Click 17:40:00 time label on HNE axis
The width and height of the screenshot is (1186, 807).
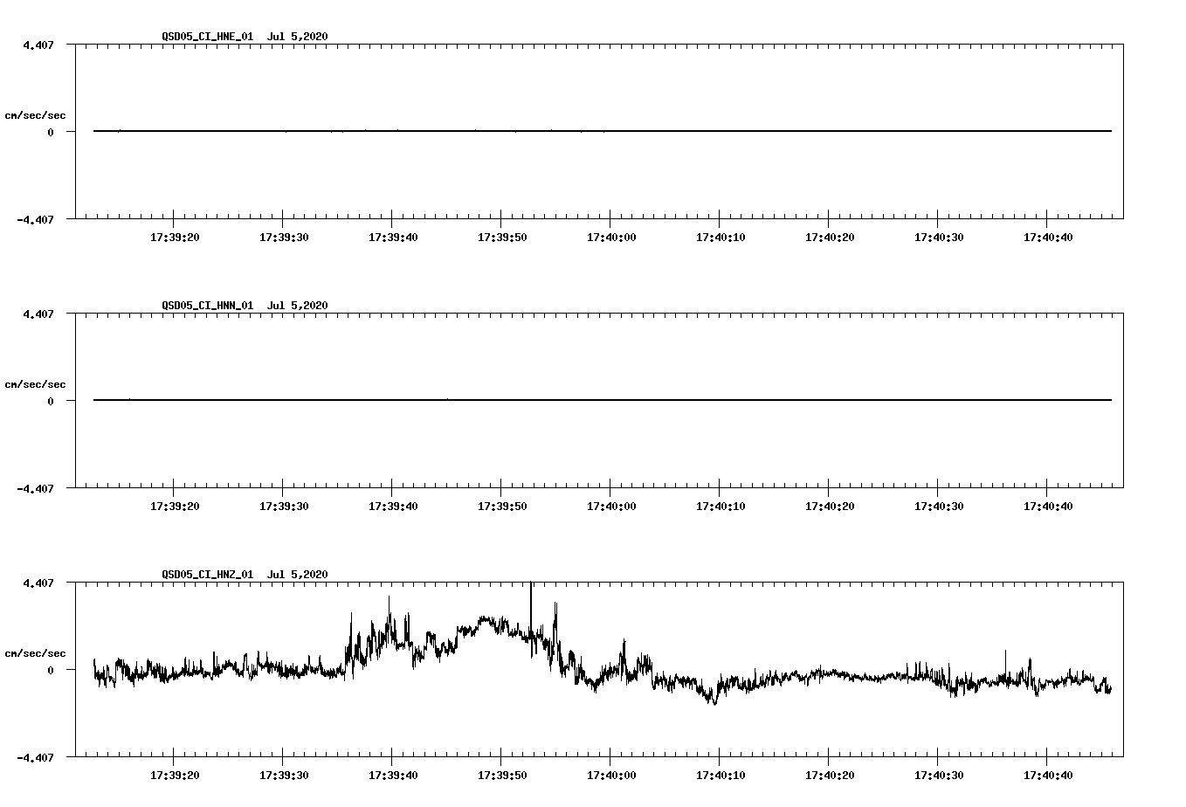click(x=611, y=237)
